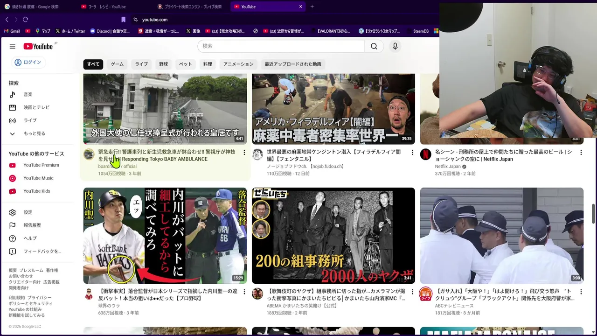
Task: Open ABCテレビニュース channel avatar
Action: click(425, 294)
